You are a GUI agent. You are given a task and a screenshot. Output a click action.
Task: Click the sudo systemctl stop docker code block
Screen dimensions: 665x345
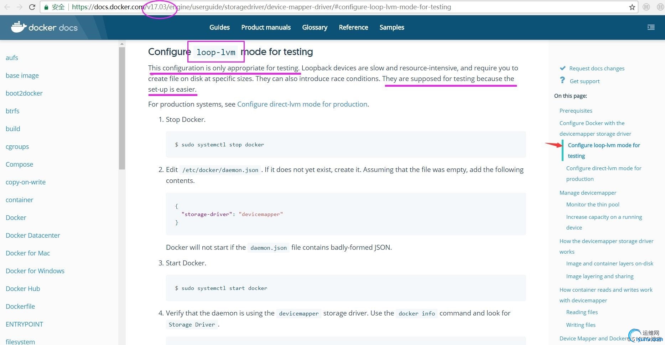(346, 144)
